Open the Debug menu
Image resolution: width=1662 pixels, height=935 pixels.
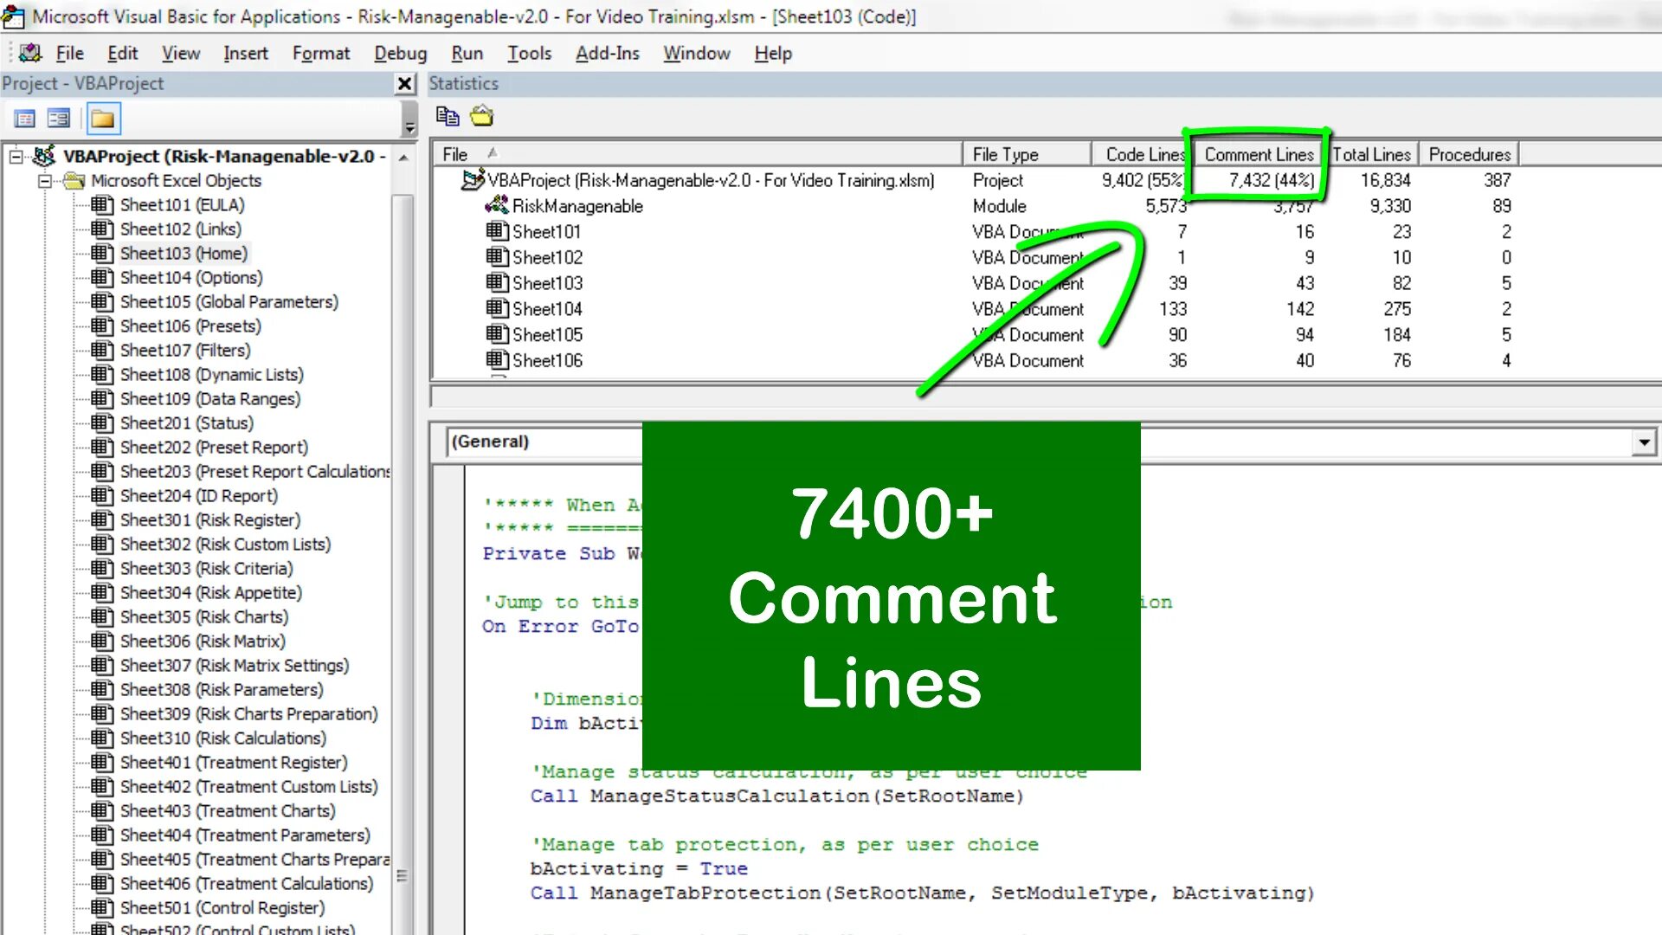(400, 54)
